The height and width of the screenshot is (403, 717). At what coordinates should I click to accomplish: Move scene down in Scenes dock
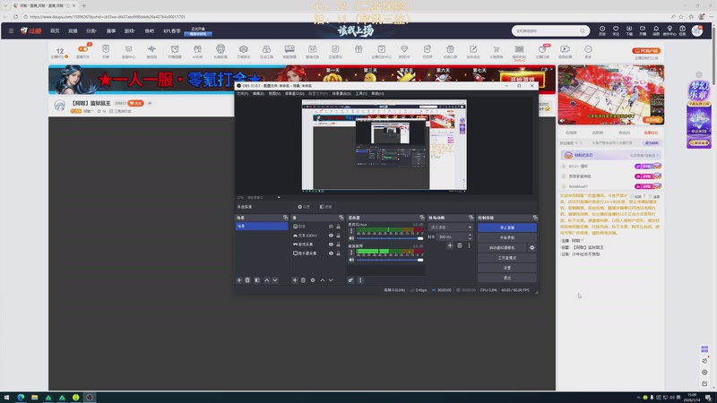(x=275, y=280)
